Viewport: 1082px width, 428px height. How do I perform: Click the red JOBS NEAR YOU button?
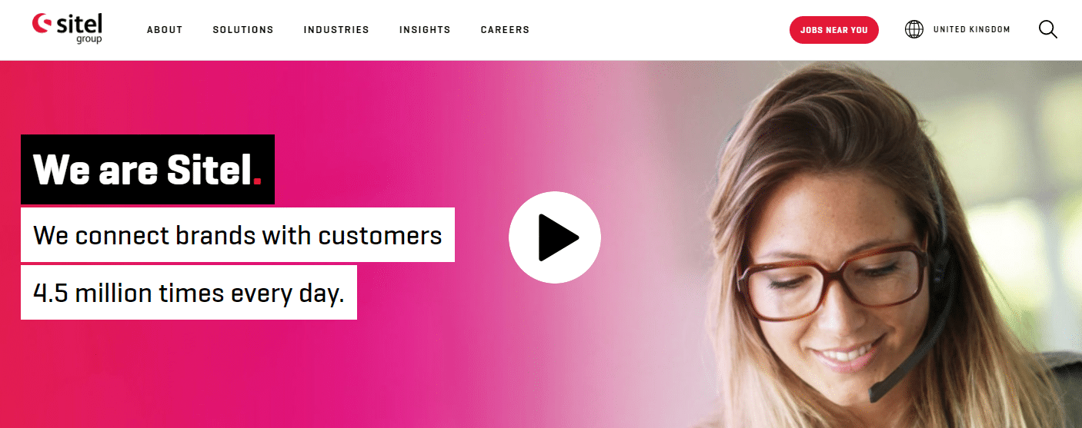click(833, 30)
